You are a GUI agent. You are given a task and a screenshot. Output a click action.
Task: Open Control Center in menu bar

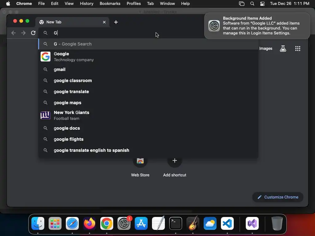262,4
